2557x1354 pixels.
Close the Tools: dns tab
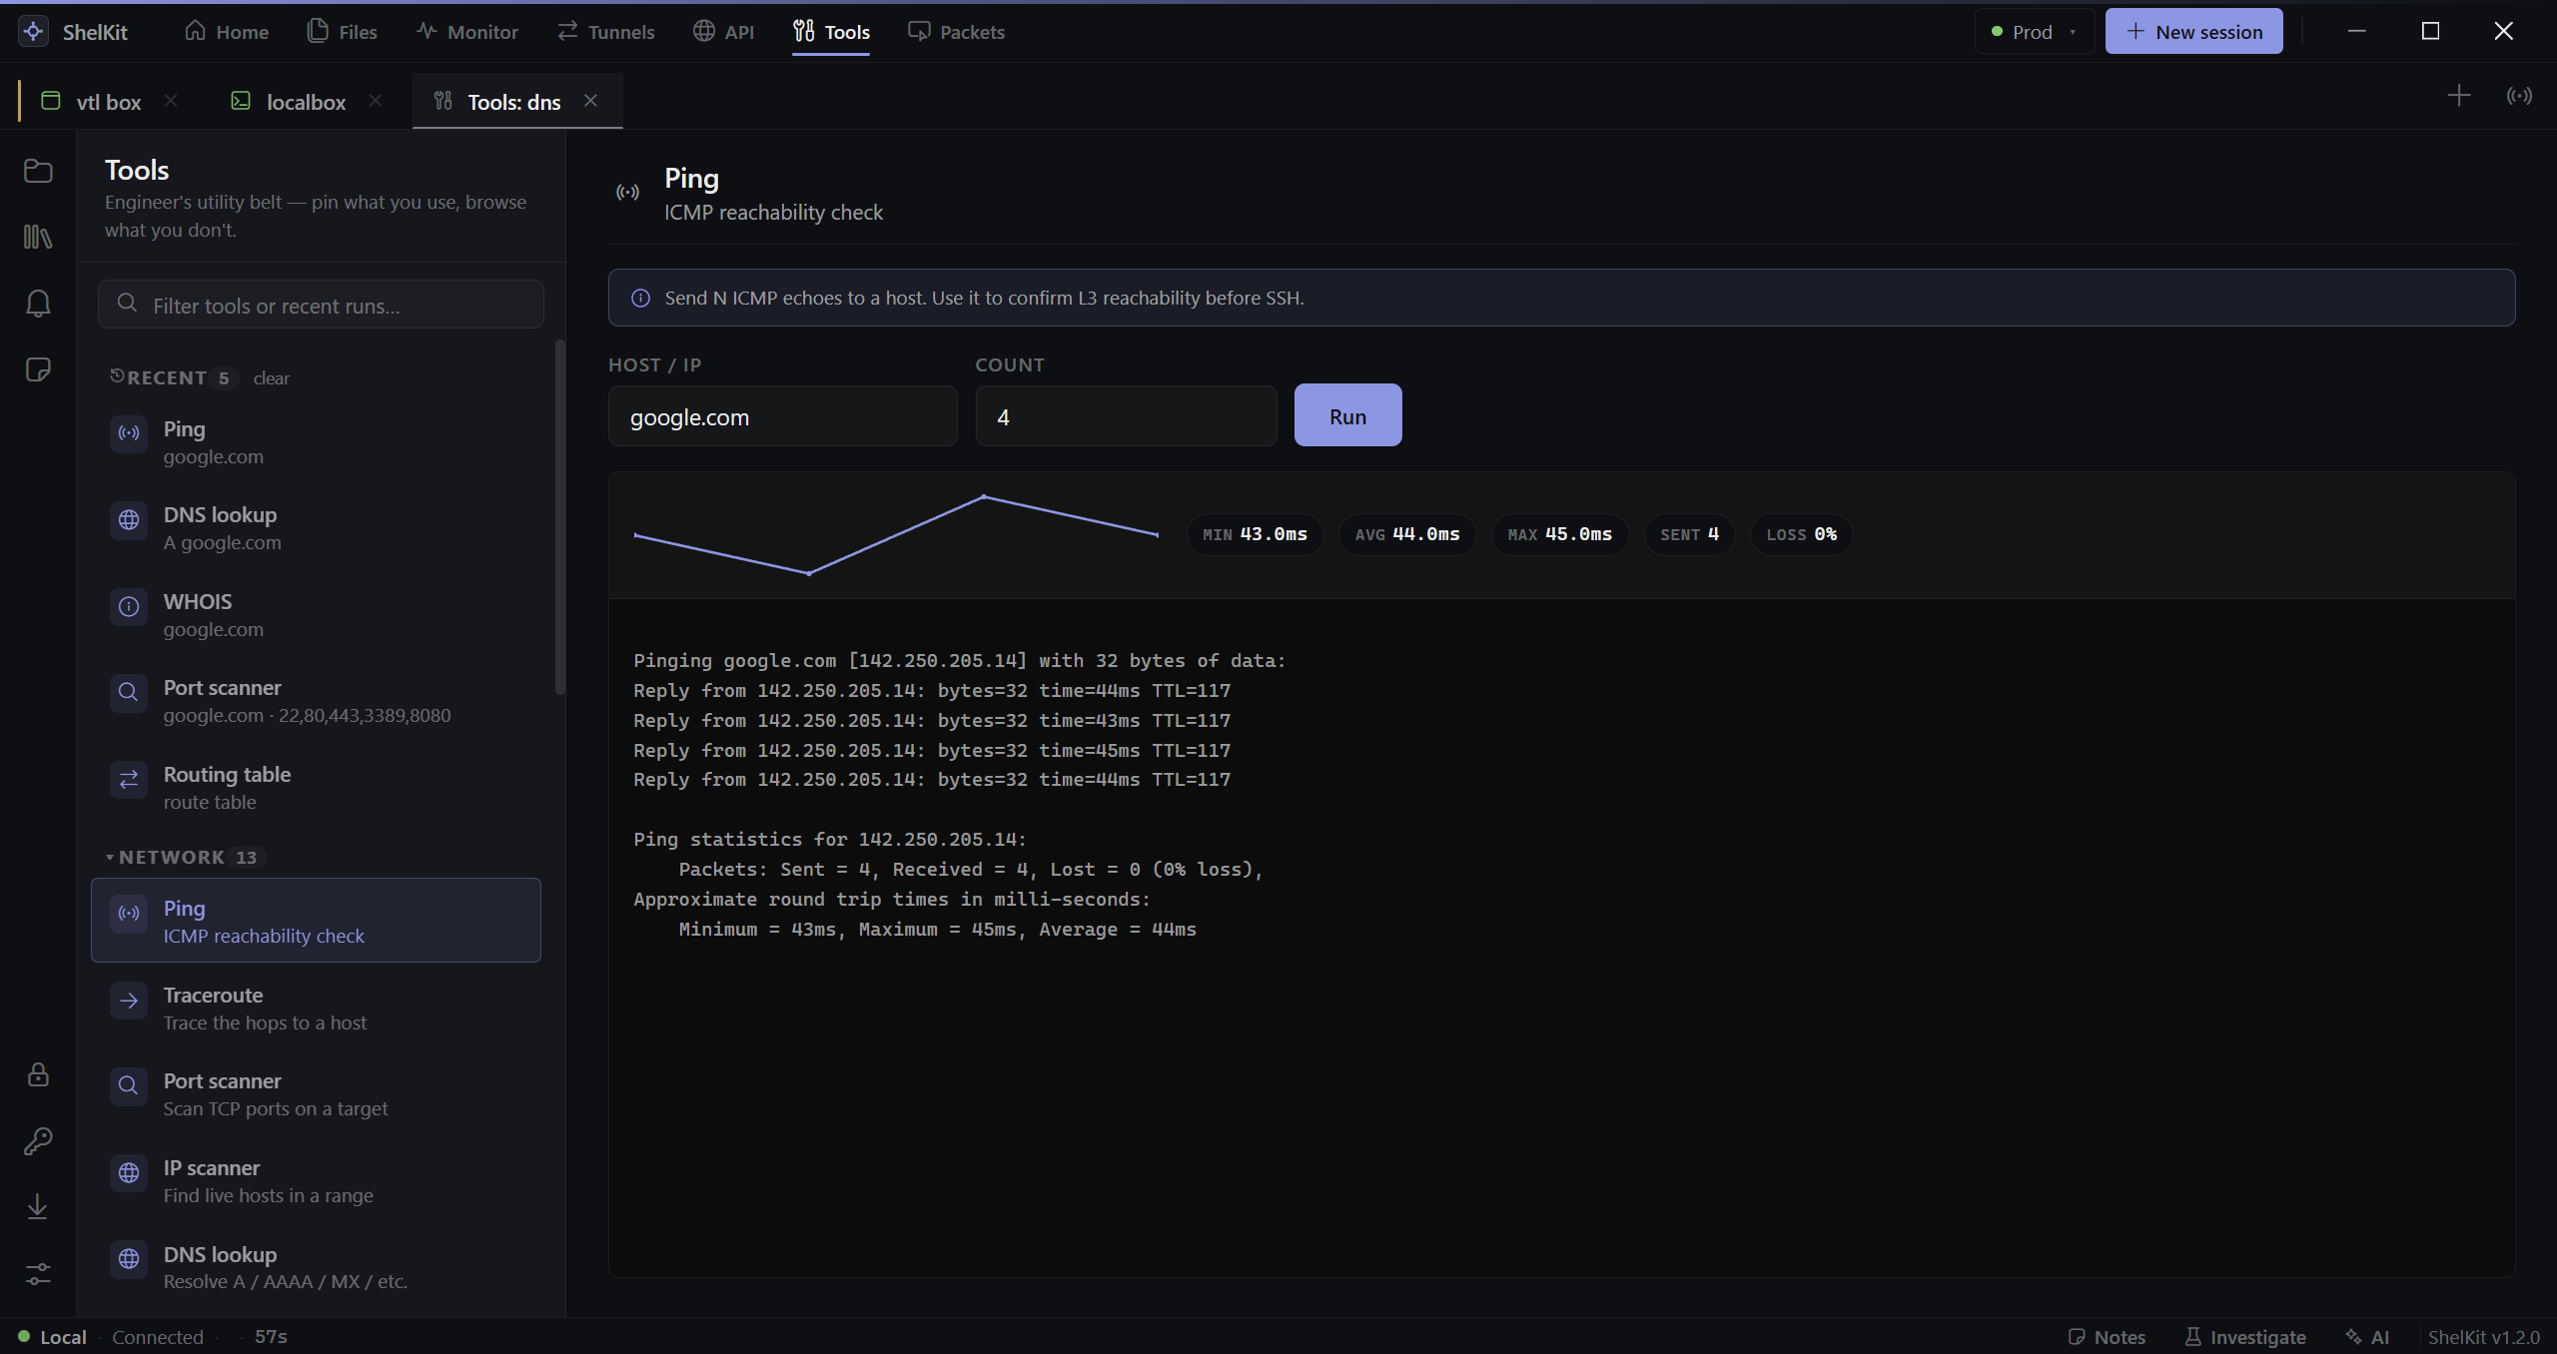[590, 101]
